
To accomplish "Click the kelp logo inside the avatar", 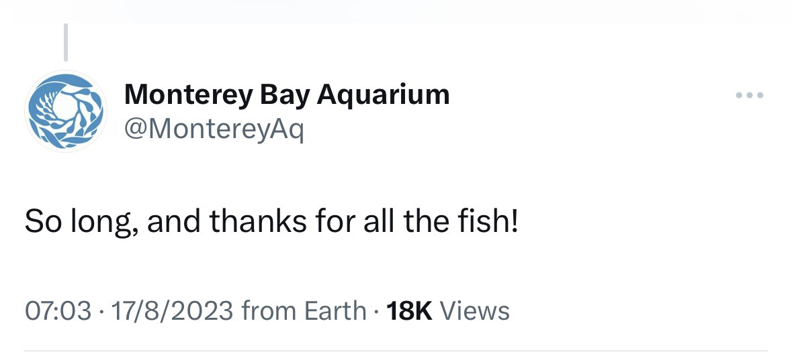I will click(66, 111).
